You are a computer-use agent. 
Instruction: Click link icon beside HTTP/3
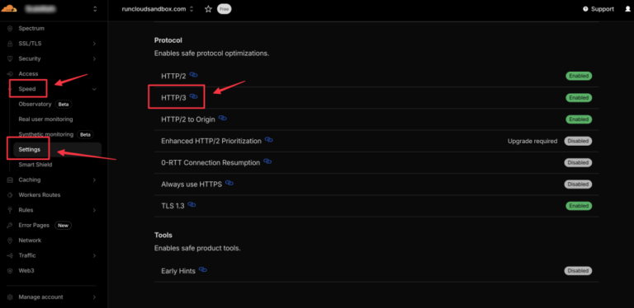tap(194, 96)
